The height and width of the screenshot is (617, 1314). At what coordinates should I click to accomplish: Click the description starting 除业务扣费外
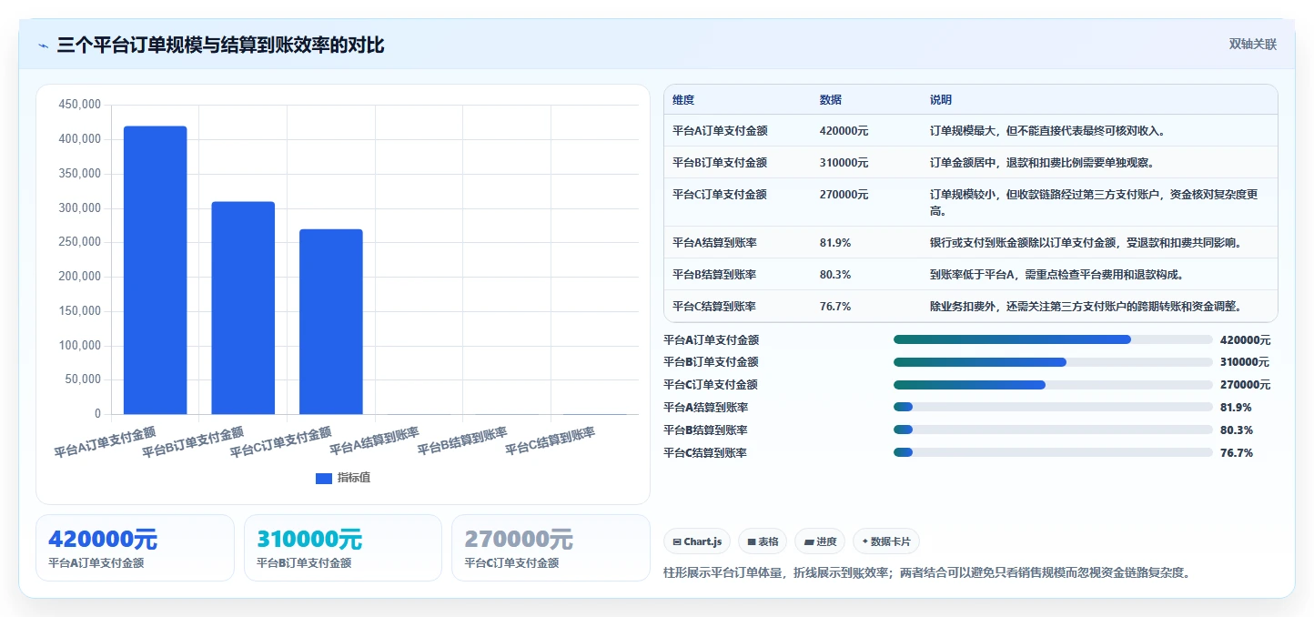coord(1086,307)
